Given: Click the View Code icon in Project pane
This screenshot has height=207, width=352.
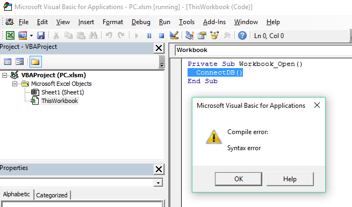Looking at the screenshot, I should pyautogui.click(x=8, y=62).
